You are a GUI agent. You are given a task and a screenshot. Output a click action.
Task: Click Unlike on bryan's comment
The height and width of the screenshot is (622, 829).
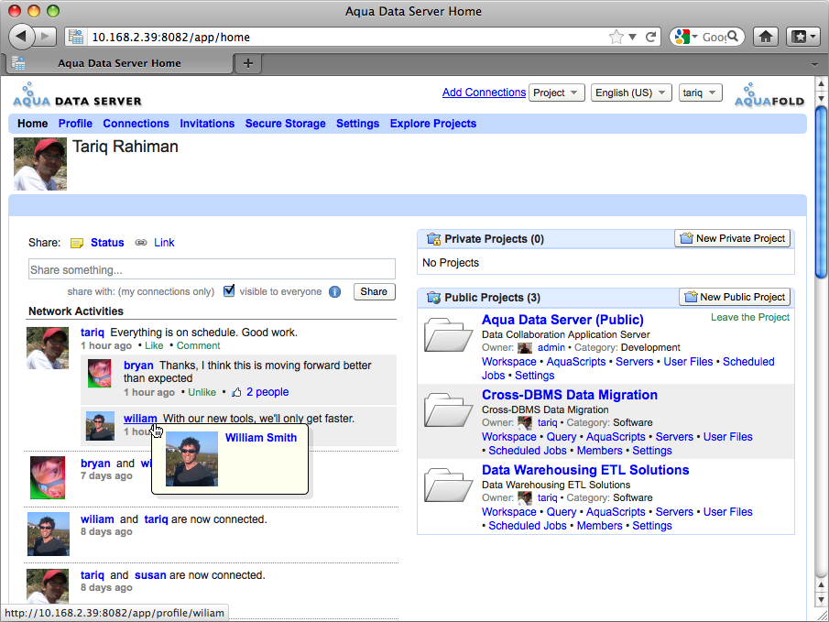202,392
